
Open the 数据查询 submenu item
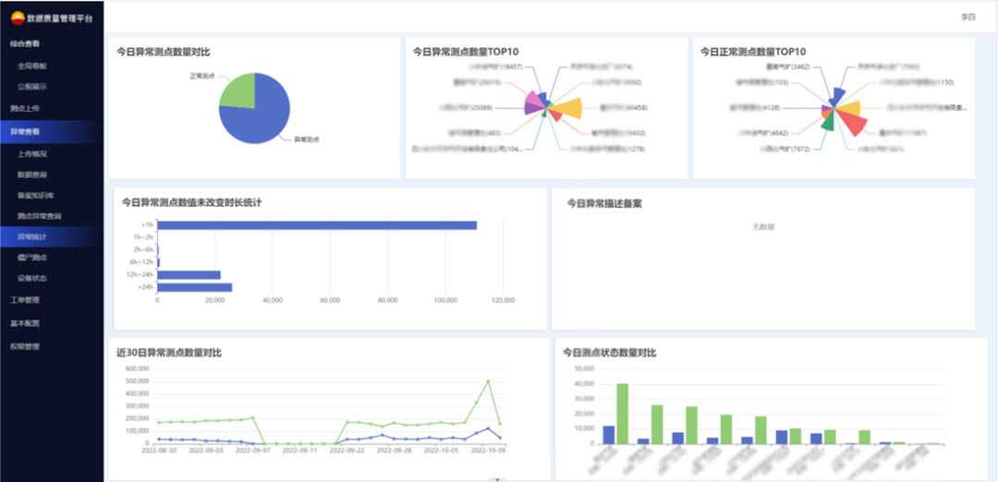tap(32, 175)
